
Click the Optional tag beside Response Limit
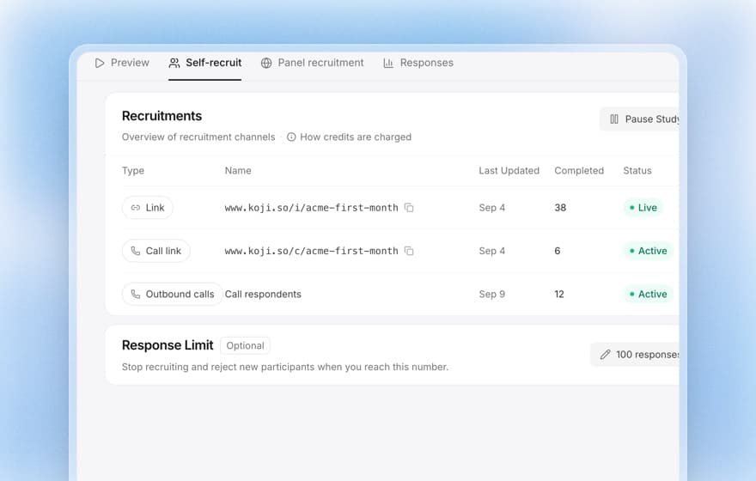(x=245, y=345)
